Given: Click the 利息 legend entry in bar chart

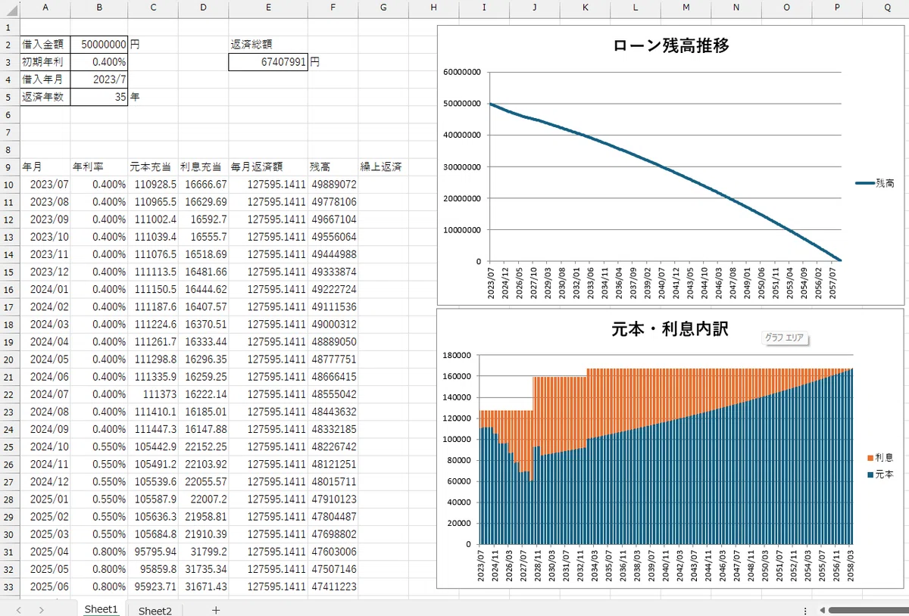Looking at the screenshot, I should pyautogui.click(x=879, y=458).
